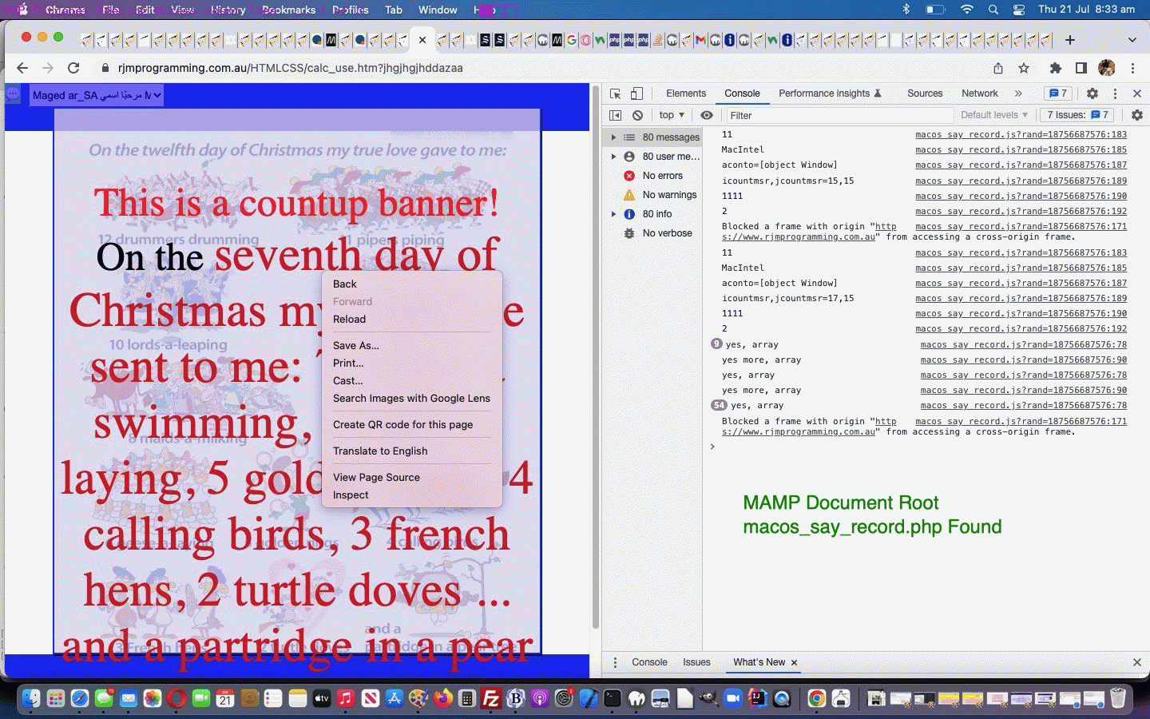
Task: Open the Default levels dropdown
Action: click(x=993, y=115)
